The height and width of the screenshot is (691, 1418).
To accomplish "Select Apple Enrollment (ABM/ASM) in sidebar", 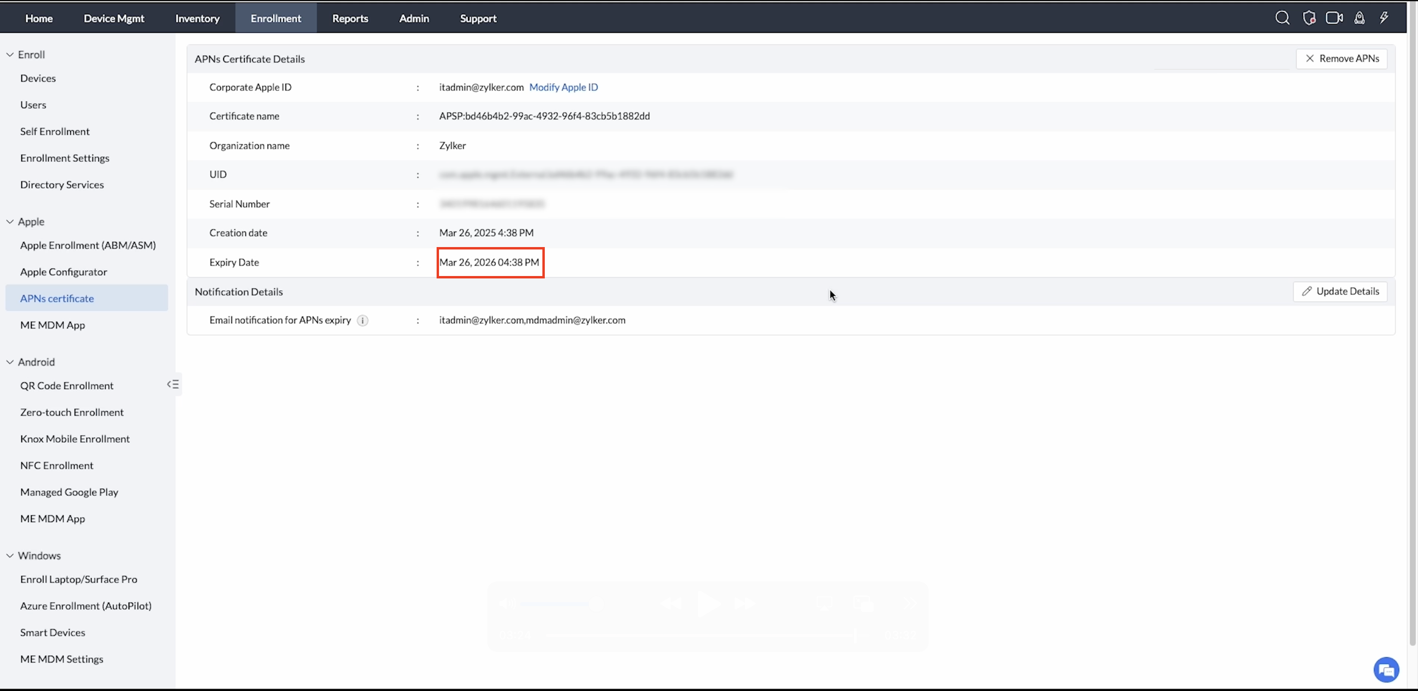I will [x=88, y=245].
